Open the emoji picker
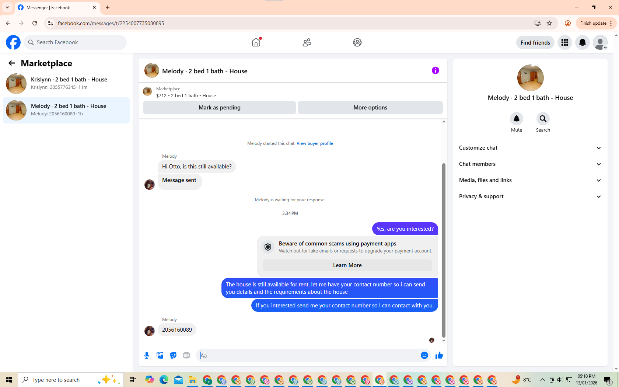This screenshot has height=387, width=619. tap(424, 355)
